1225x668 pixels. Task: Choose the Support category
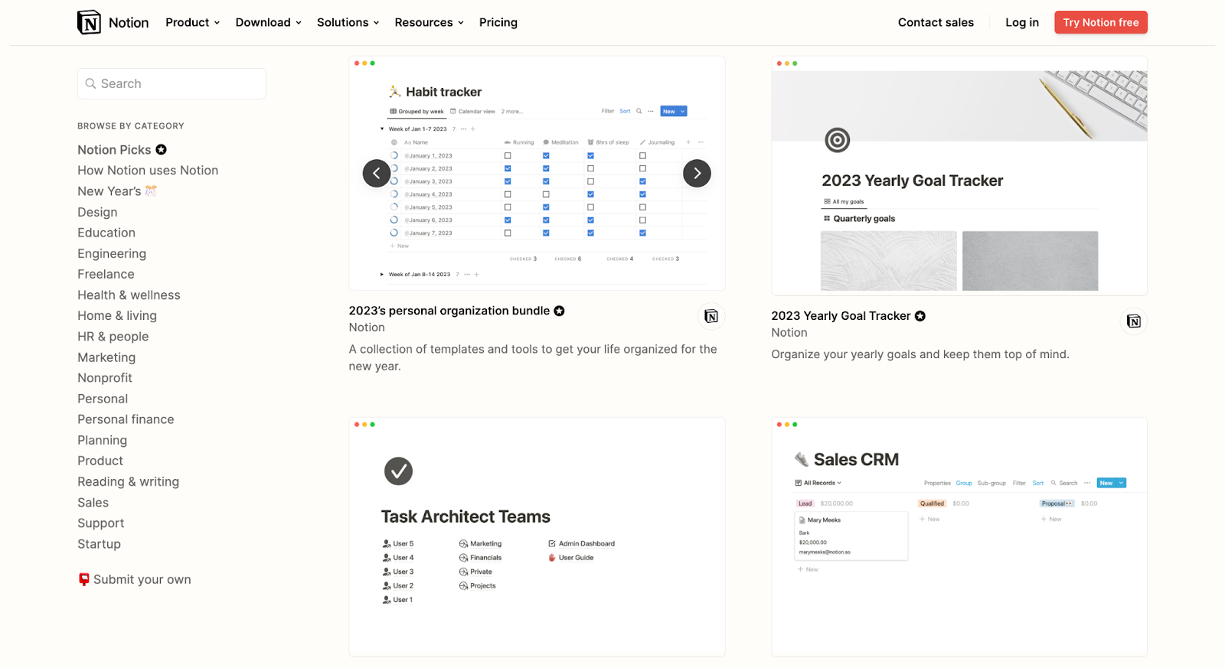pos(100,523)
